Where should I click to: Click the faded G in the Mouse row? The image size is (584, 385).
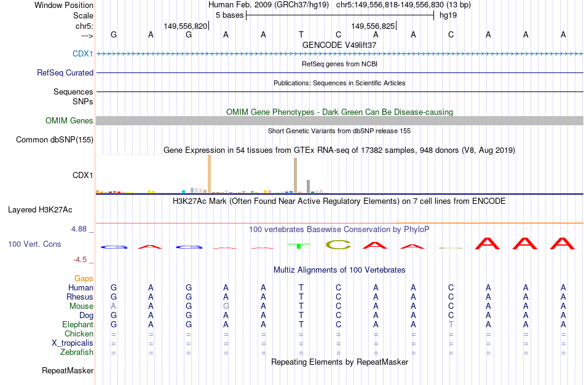pyautogui.click(x=226, y=306)
